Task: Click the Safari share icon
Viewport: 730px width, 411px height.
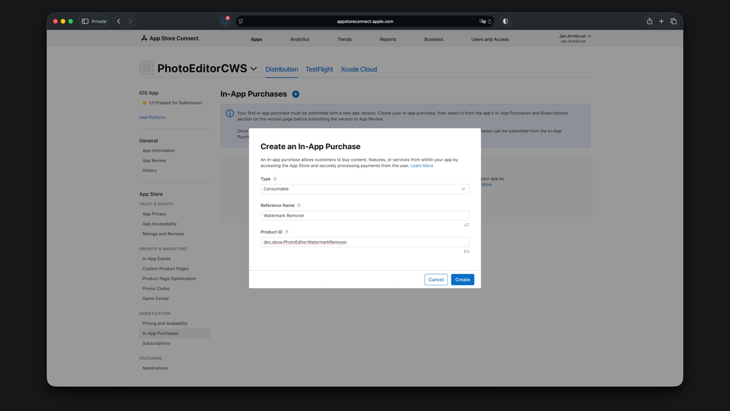Action: tap(649, 21)
